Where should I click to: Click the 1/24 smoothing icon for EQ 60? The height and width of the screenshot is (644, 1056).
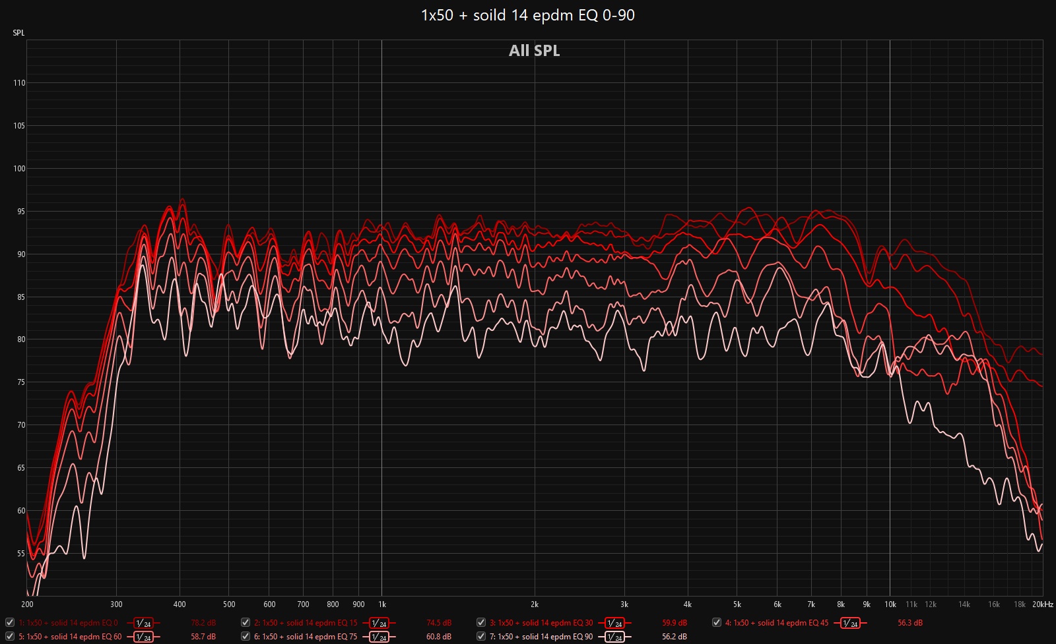(x=143, y=637)
